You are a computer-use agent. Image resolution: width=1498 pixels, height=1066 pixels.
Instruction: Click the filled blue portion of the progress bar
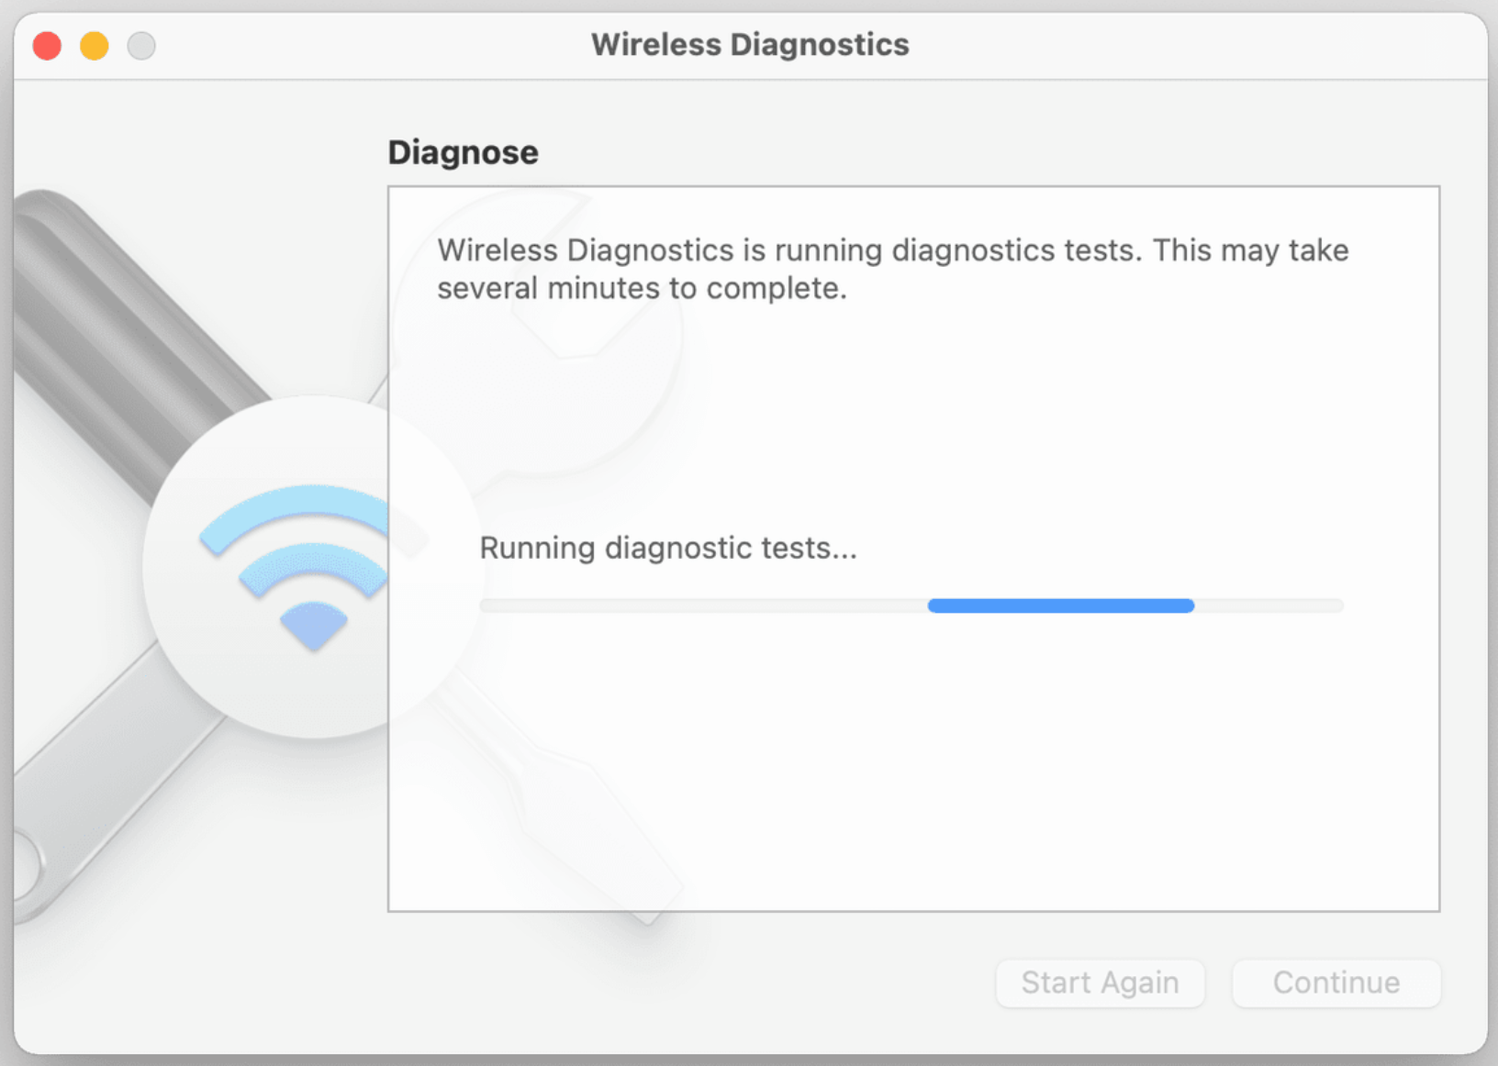tap(1060, 605)
